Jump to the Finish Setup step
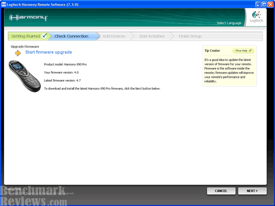The height and width of the screenshot is (206, 275). (190, 36)
